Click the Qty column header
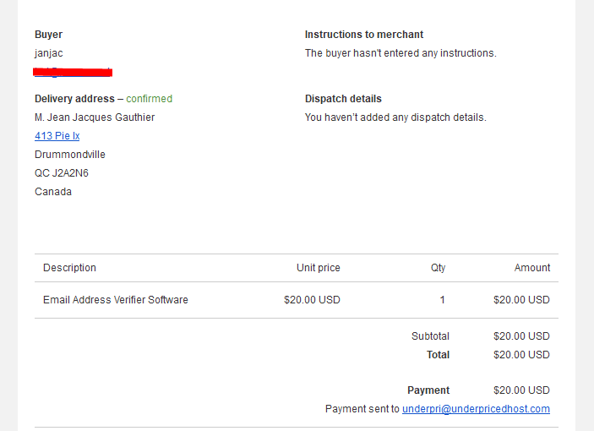The height and width of the screenshot is (431, 594). click(x=438, y=268)
